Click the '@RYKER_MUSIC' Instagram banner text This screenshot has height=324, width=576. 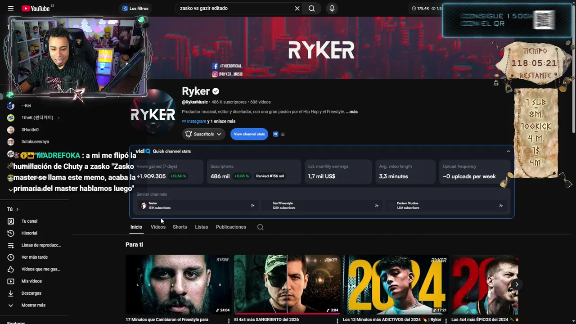[x=231, y=74]
